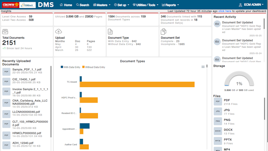Toggle the Without Data Entry legend series
Screen dimensions: 268x151
[94, 67]
